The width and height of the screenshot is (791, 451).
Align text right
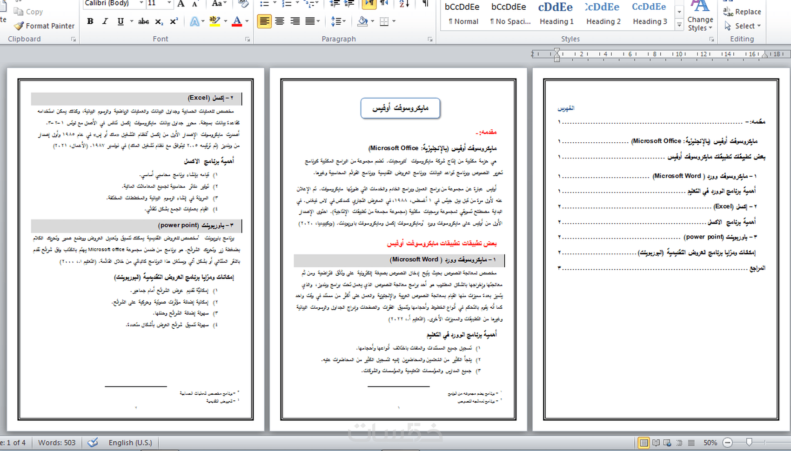pos(295,21)
